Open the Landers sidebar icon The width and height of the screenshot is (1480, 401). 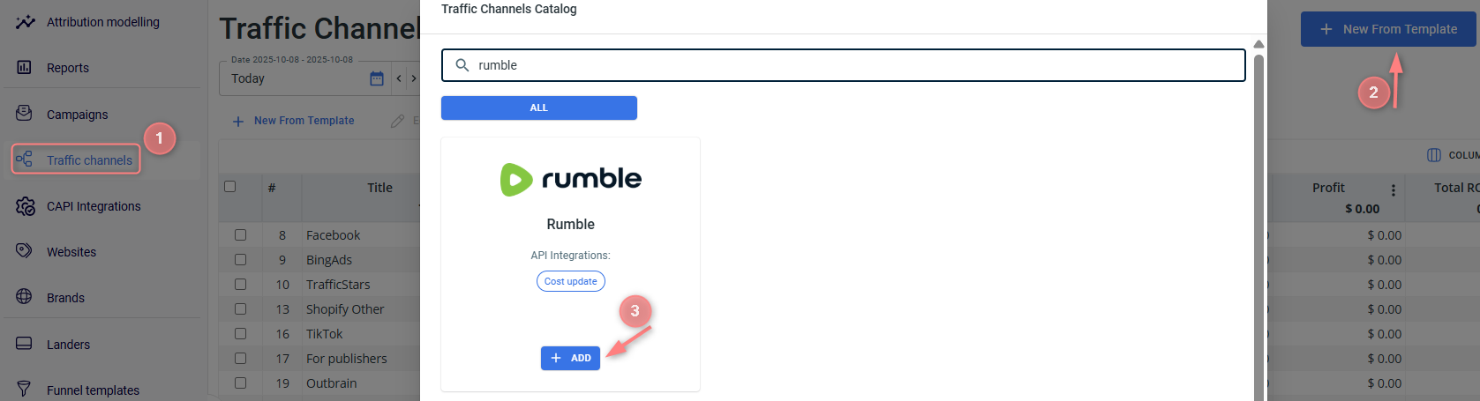[25, 344]
